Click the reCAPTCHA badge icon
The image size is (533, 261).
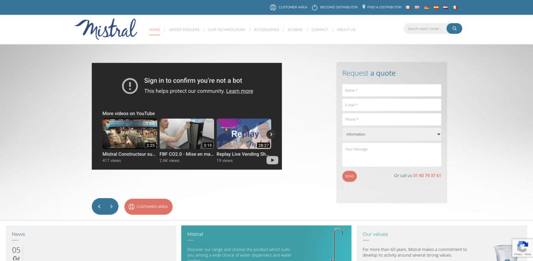(522, 246)
